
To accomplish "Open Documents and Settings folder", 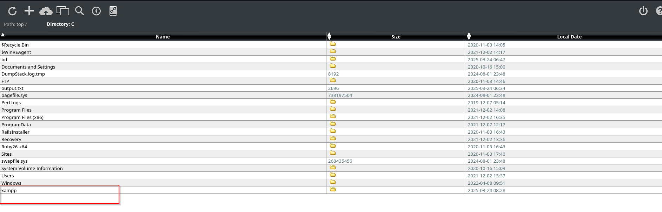I will pos(28,67).
